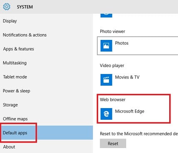Click the Microsoft Edge browser icon
178x153 pixels.
106,114
